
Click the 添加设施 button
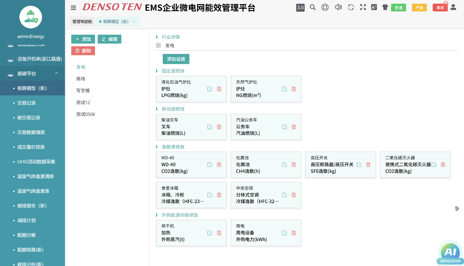[176, 59]
